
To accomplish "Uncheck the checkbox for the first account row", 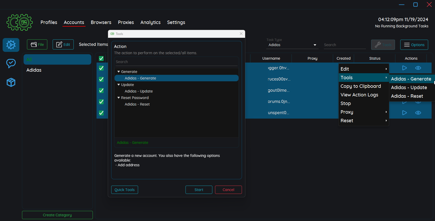I will coord(101,68).
